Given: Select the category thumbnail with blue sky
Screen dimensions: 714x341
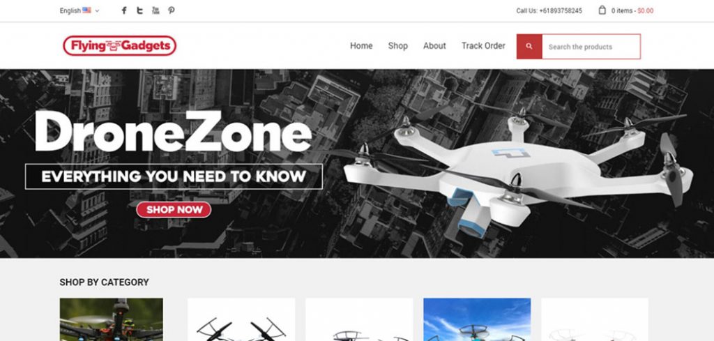Looking at the screenshot, I should [477, 319].
